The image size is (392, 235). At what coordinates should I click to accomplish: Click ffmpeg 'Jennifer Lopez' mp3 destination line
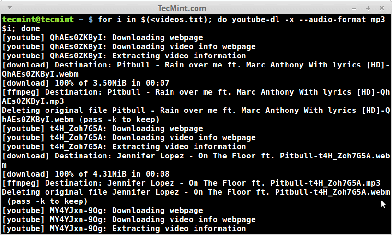click(x=191, y=183)
